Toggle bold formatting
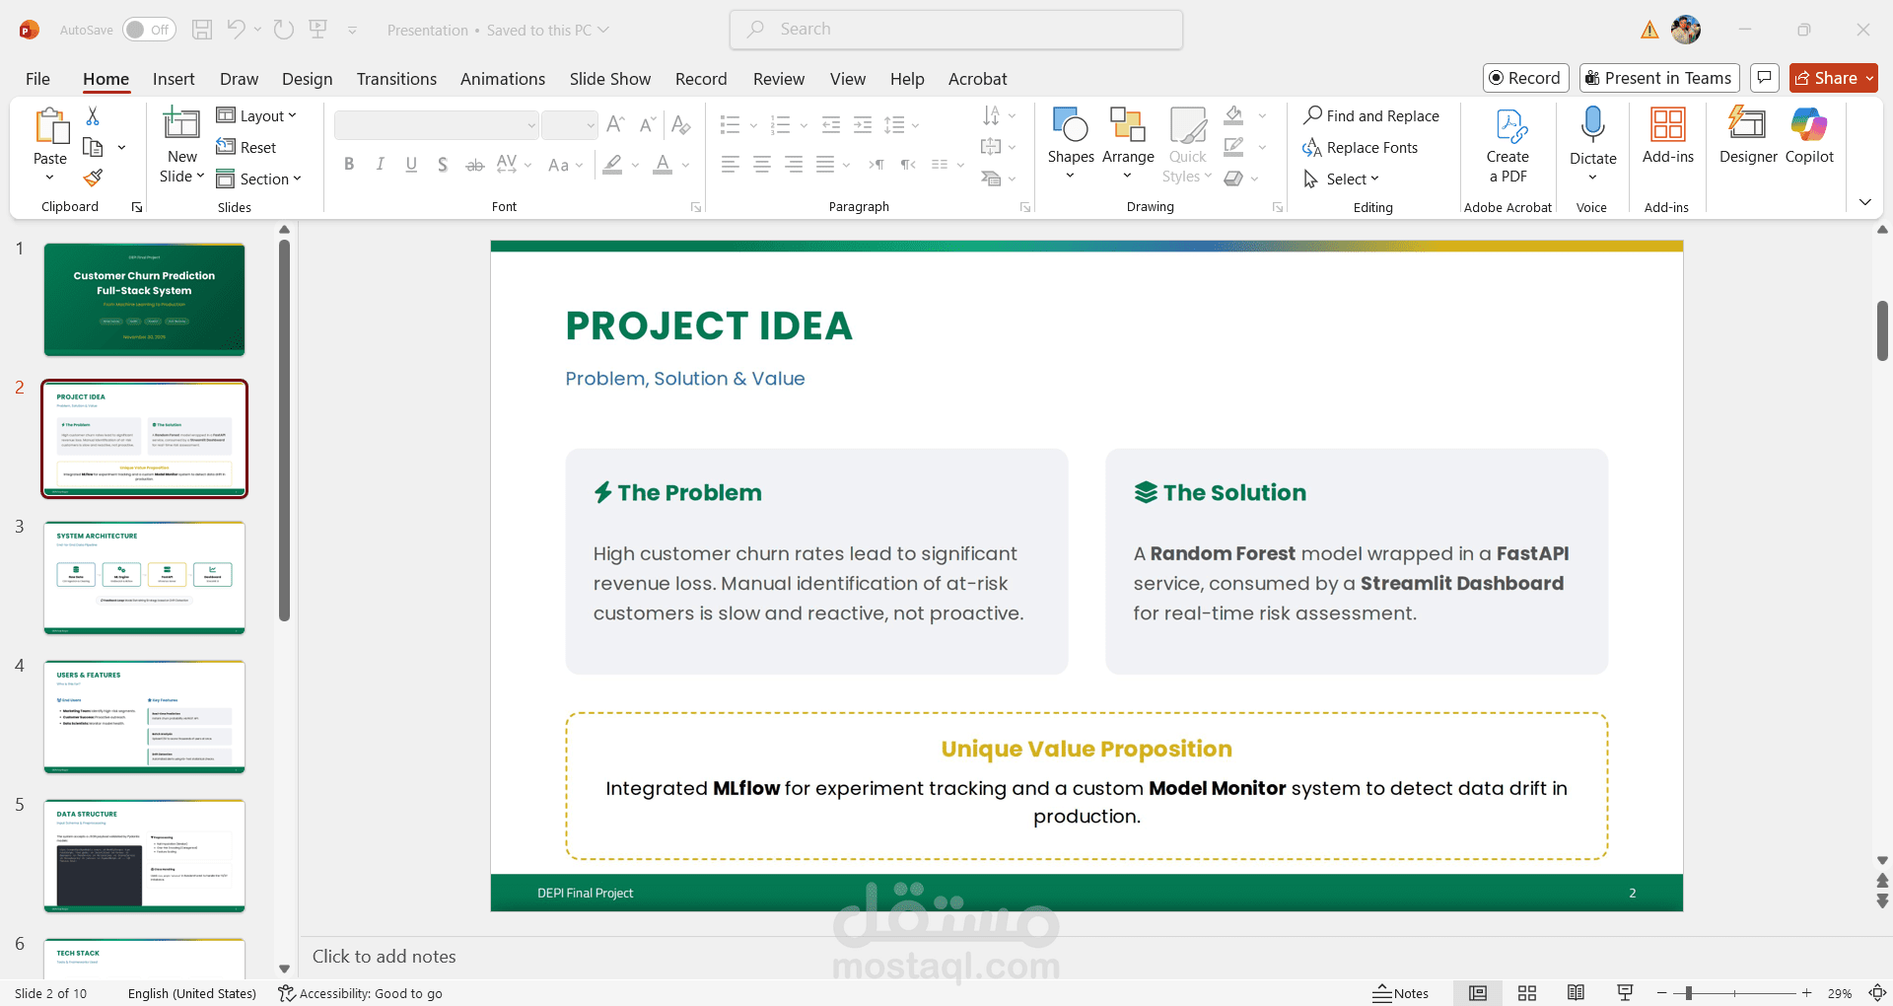The width and height of the screenshot is (1893, 1006). point(348,165)
